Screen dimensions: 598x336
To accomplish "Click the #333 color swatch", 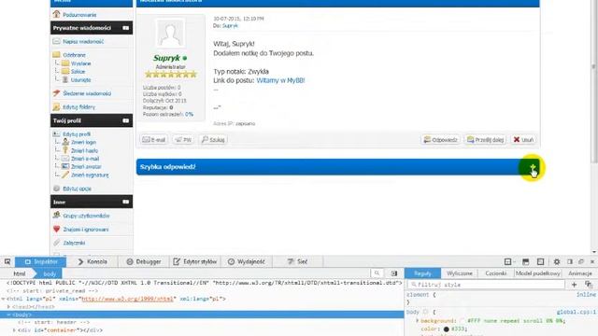I will (x=446, y=329).
